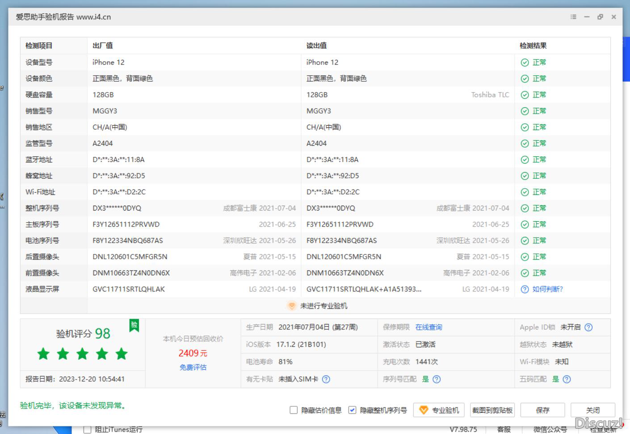Click the five-star rating under 验机评分
The height and width of the screenshot is (434, 630).
coord(83,354)
